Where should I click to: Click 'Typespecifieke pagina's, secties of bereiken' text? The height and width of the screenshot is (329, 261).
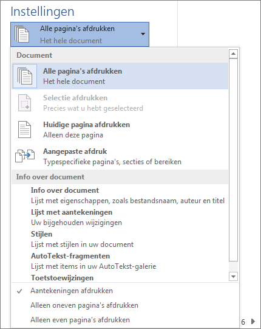tap(112, 162)
